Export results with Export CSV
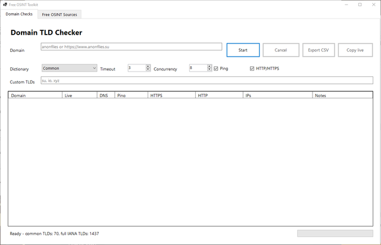The height and width of the screenshot is (245, 381). tap(318, 50)
